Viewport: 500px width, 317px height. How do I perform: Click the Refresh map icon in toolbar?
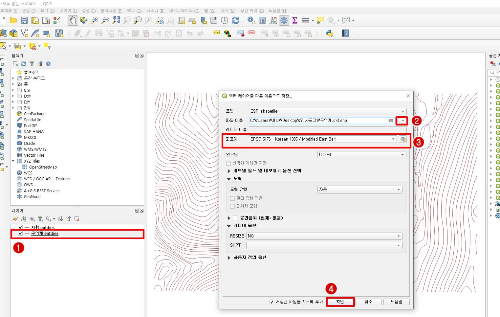tap(235, 20)
